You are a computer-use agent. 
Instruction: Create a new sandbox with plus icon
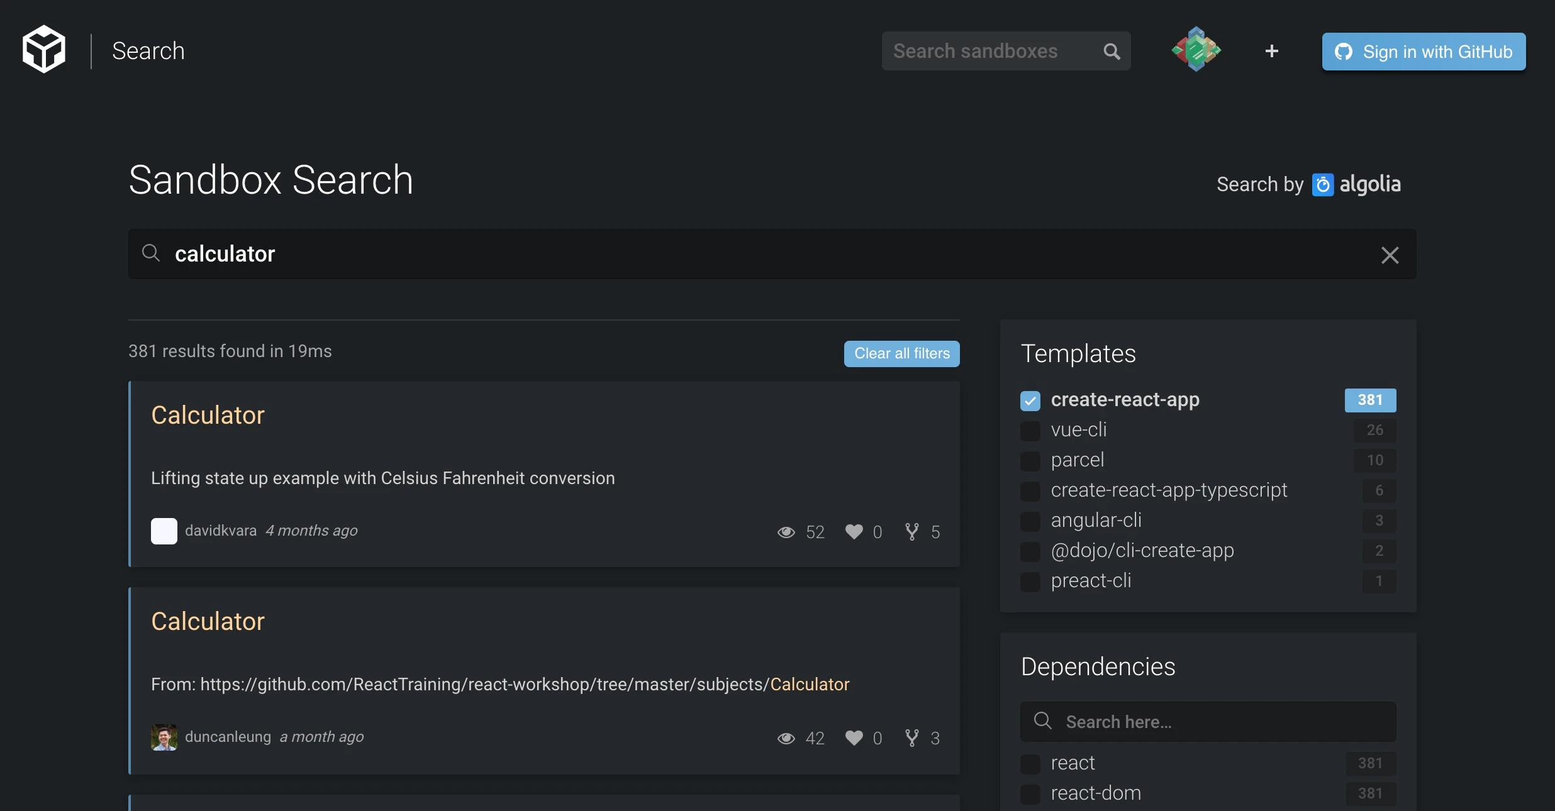[1271, 51]
